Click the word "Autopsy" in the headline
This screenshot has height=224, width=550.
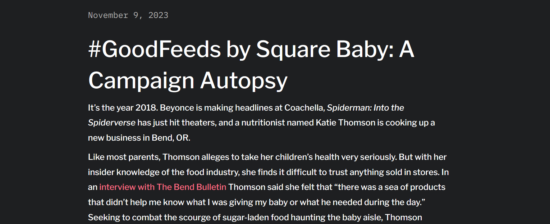pos(244,81)
